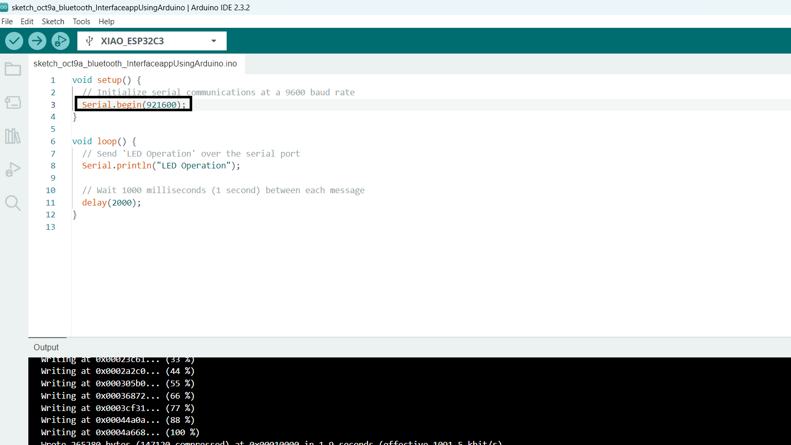
Task: Open the XIAO_ESP32C3 board selector dropdown
Action: (152, 41)
